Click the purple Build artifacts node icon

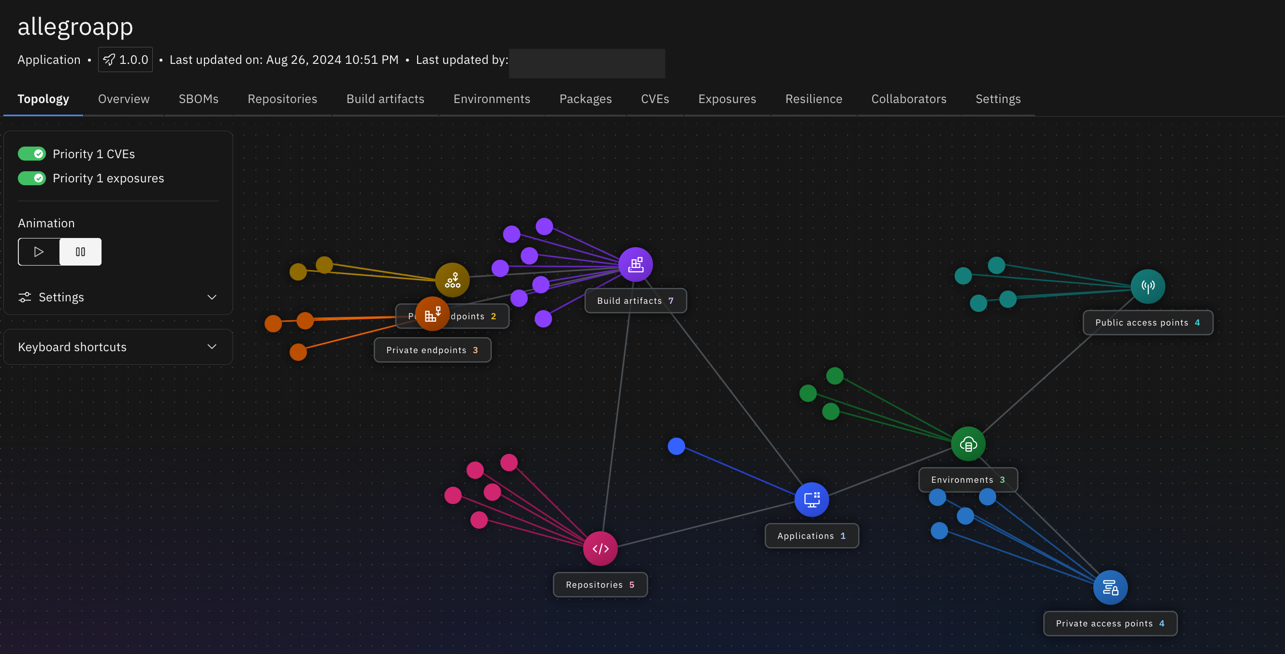[x=635, y=264]
